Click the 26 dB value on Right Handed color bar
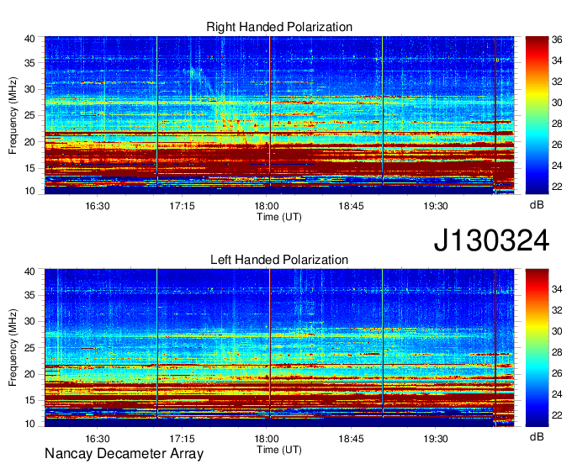572x464 pixels. (x=557, y=145)
